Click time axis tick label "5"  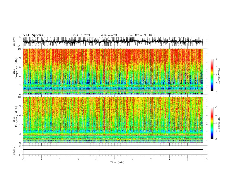coord(115,159)
